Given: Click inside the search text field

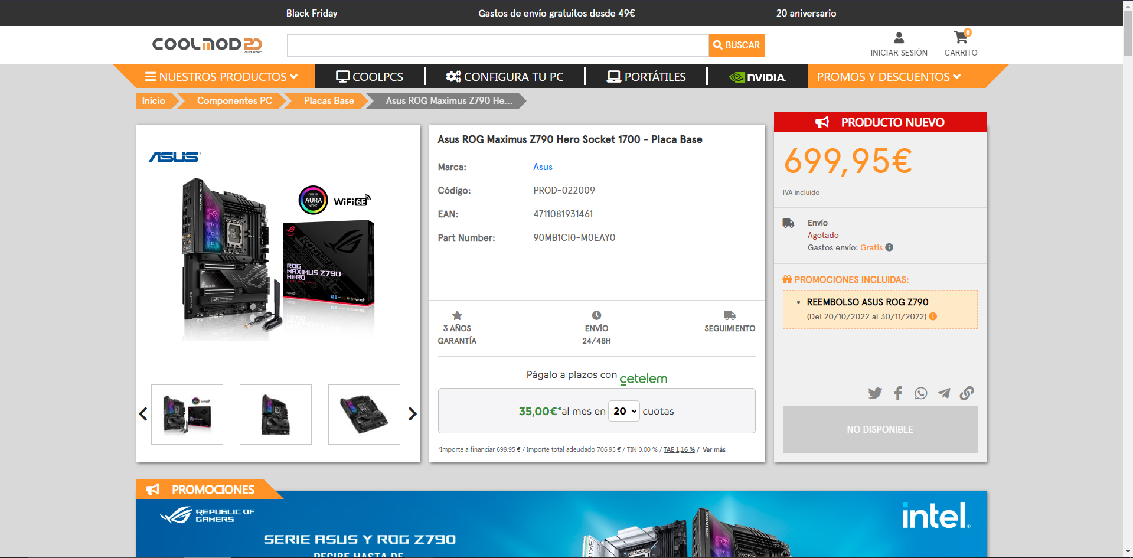Looking at the screenshot, I should 497,45.
